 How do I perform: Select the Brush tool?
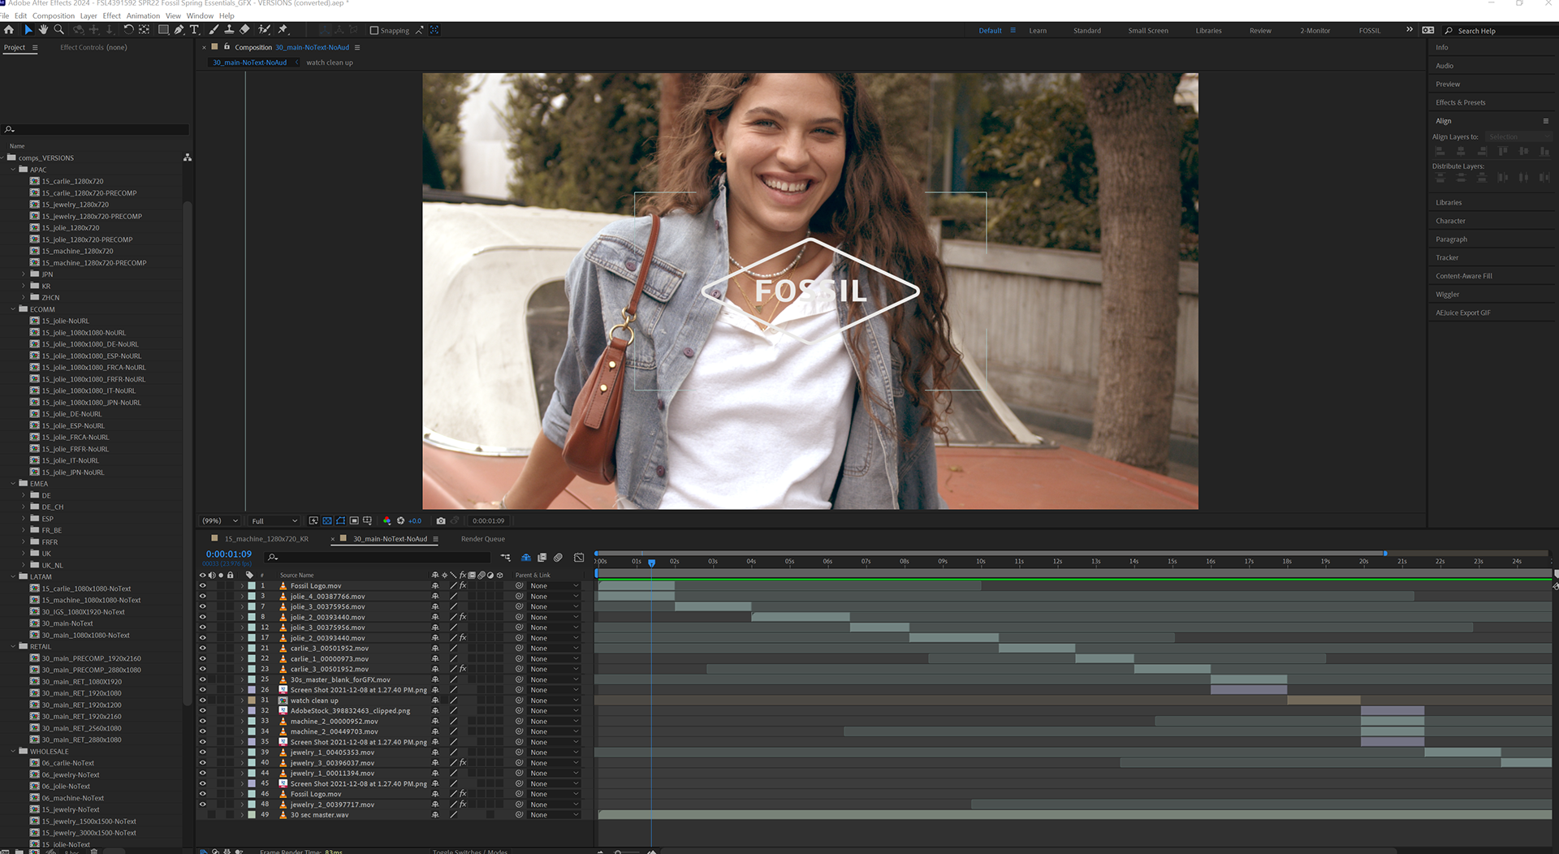[x=214, y=30]
